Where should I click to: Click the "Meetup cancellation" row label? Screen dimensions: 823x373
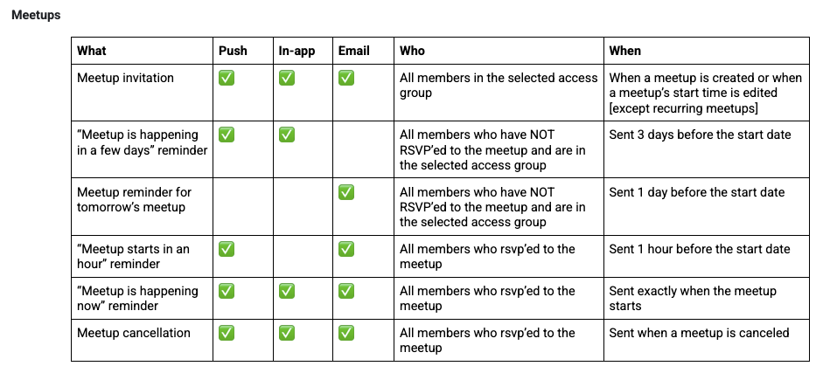134,333
